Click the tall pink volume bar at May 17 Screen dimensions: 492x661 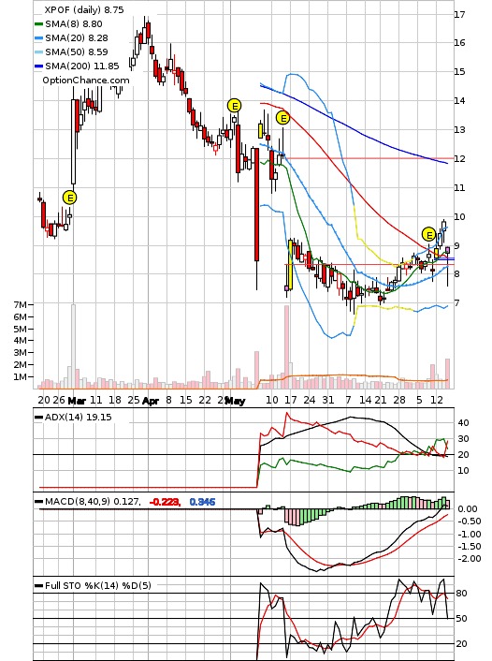[287, 347]
